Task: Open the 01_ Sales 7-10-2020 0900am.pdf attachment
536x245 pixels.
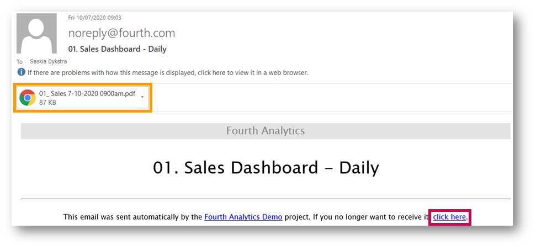Action: pyautogui.click(x=83, y=98)
